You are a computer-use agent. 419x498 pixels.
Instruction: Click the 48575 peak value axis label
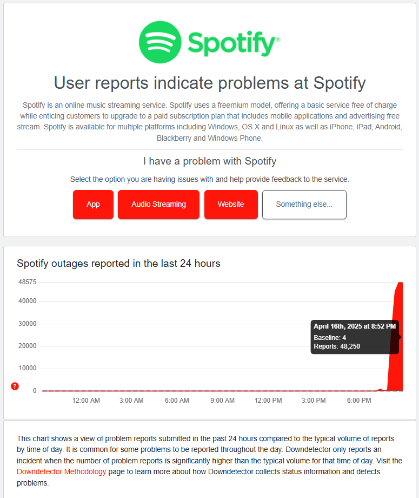pos(27,282)
